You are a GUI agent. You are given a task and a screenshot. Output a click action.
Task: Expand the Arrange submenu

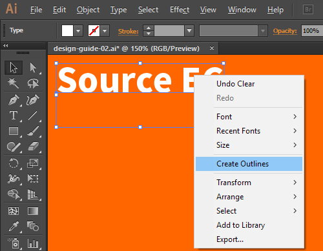(x=249, y=197)
